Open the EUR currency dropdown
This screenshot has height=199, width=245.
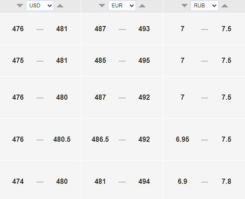pyautogui.click(x=122, y=6)
